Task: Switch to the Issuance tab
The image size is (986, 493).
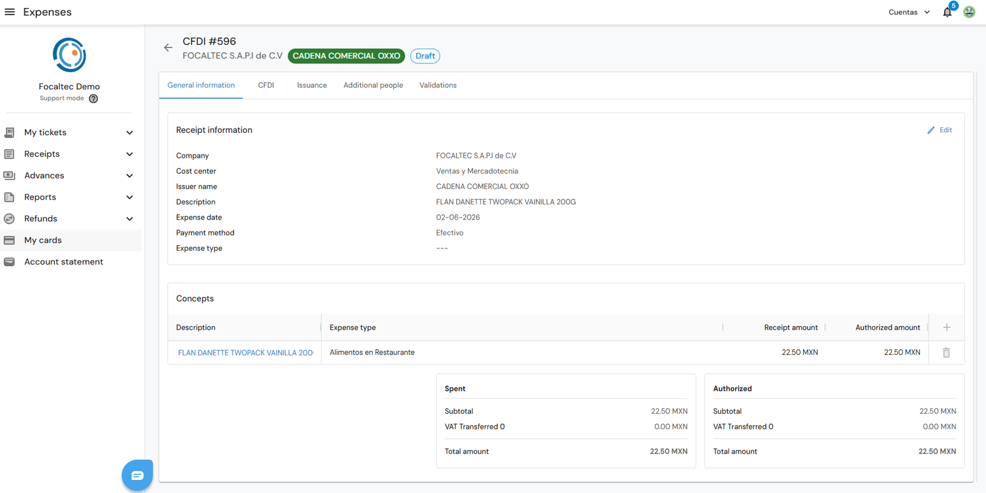Action: (312, 85)
